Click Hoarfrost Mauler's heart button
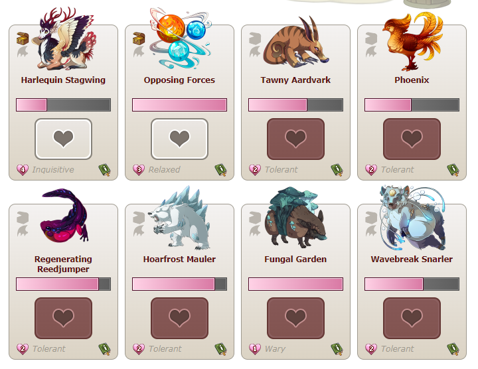The height and width of the screenshot is (369, 478). (x=179, y=318)
